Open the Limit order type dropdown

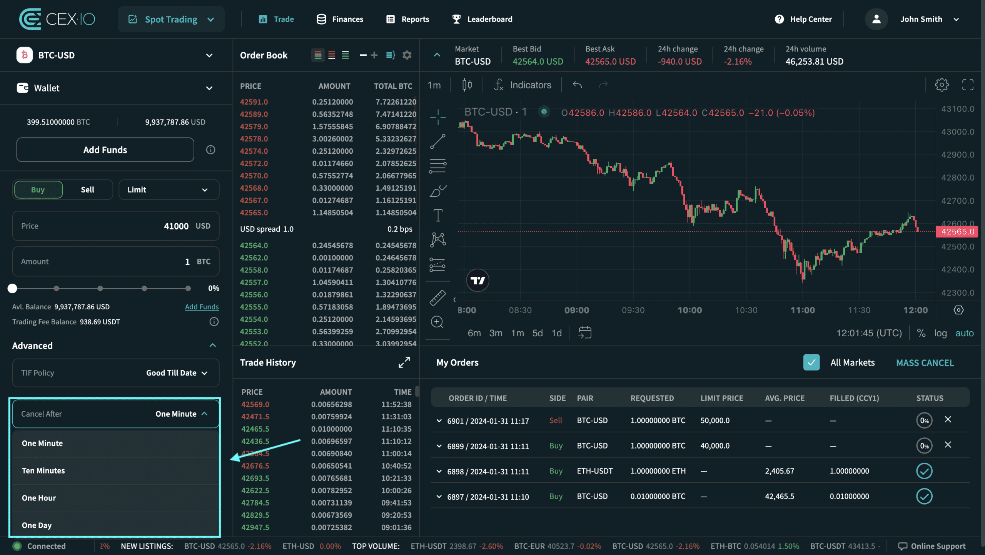169,189
